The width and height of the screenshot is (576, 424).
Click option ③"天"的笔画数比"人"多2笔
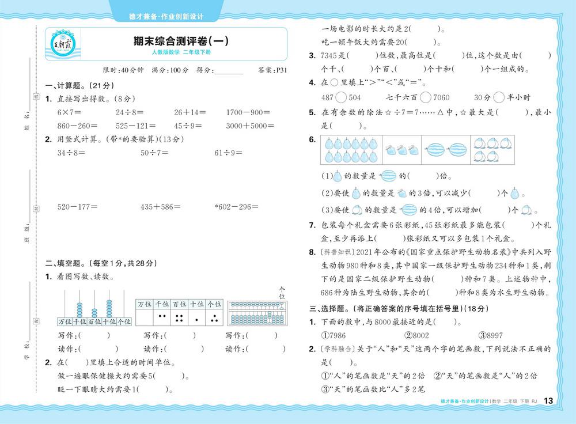[373, 389]
